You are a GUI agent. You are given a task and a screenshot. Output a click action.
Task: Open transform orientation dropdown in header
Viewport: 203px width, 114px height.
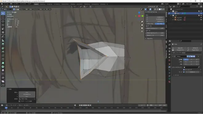75,6
